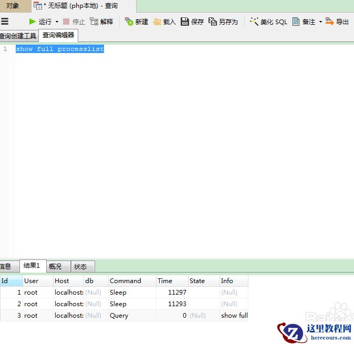The width and height of the screenshot is (354, 344).
Task: Click the show full processlist SQL text
Action: coord(60,49)
